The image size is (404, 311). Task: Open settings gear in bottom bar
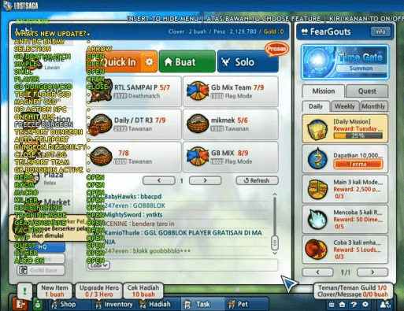(365, 305)
